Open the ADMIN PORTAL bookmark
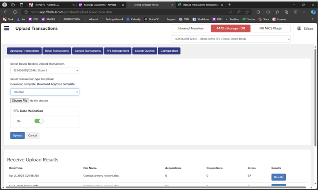The height and width of the screenshot is (190, 318). (70, 19)
